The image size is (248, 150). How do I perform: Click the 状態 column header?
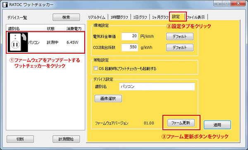tap(51, 29)
